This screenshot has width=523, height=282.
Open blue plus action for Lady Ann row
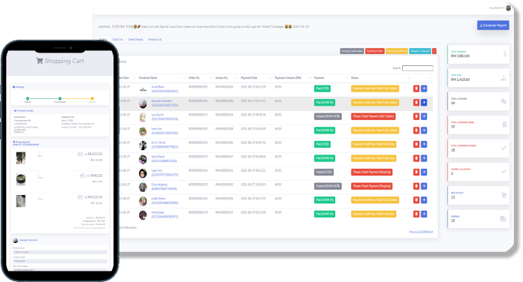click(424, 172)
